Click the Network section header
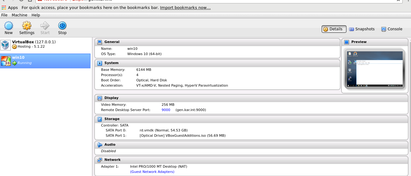 pyautogui.click(x=251, y=160)
